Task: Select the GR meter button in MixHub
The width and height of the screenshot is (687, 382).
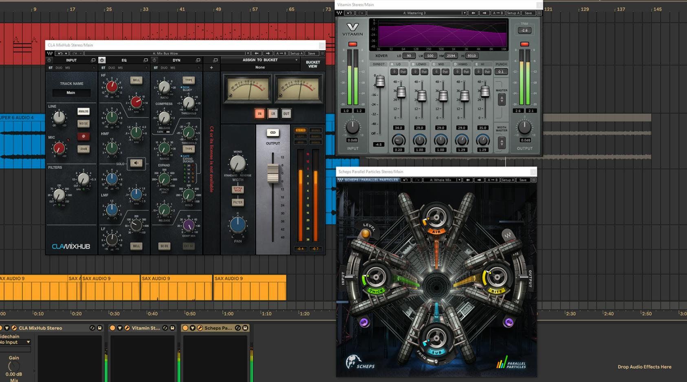Action: click(273, 114)
